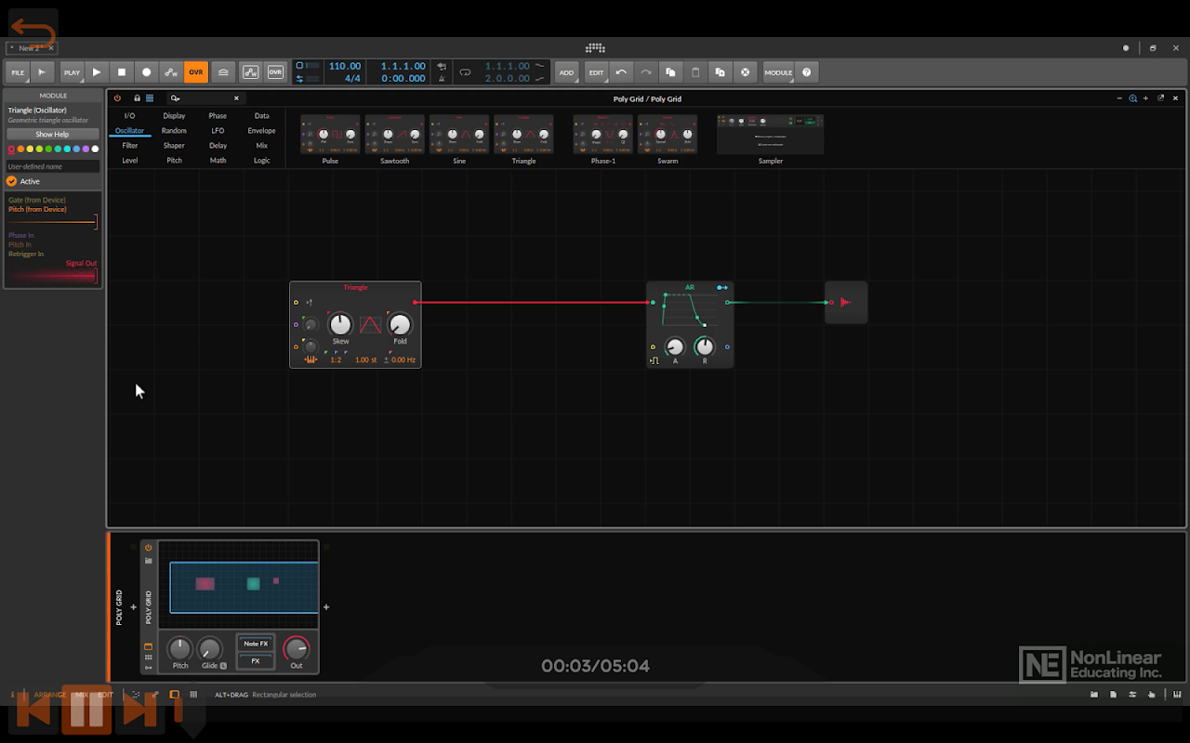Open the FILE dropdown menu

pyautogui.click(x=18, y=72)
